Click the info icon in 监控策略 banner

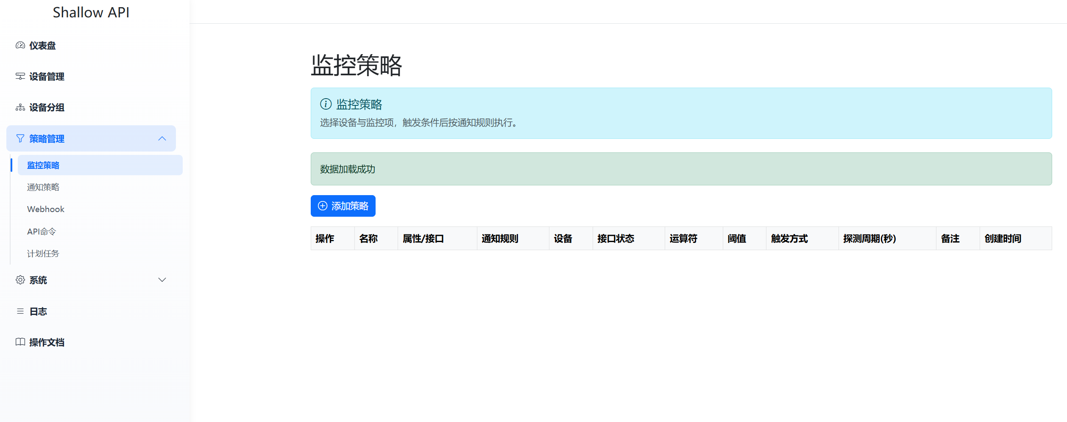tap(326, 104)
